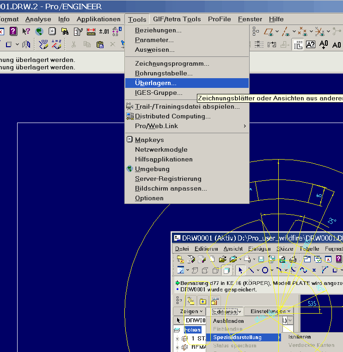Click the ±.01 tolerance display icon
The height and width of the screenshot is (352, 343).
tap(104, 31)
